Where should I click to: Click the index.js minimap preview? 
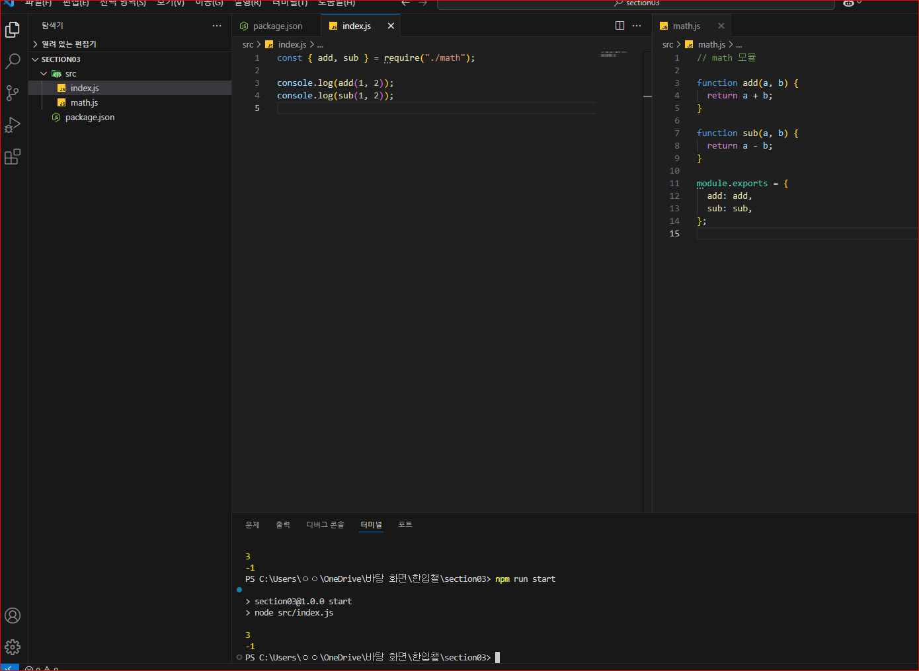(x=614, y=54)
